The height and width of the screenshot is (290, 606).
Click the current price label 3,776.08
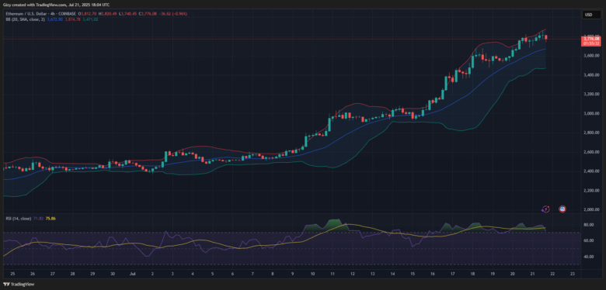pos(591,39)
